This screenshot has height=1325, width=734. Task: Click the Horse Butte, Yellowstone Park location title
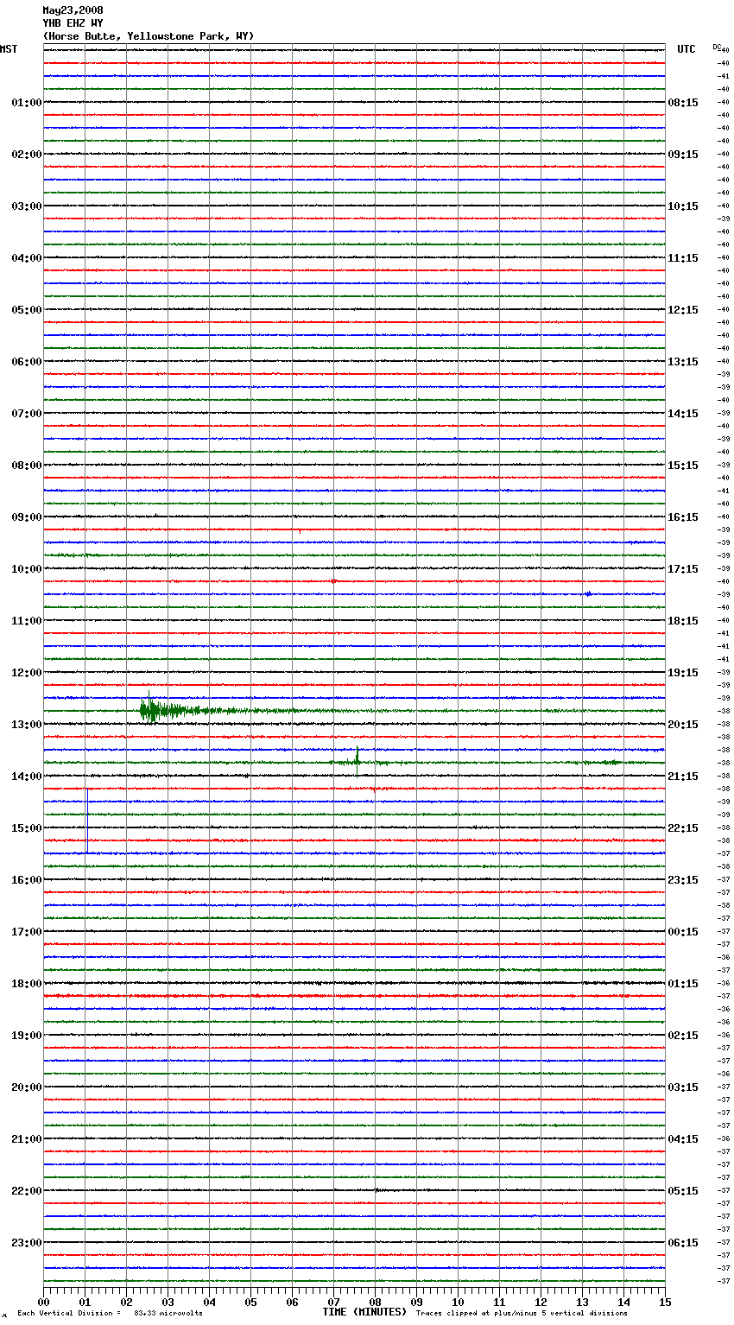pos(149,36)
